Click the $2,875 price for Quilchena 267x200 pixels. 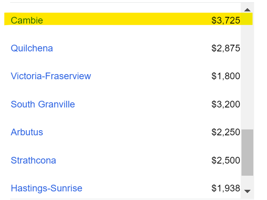pos(225,48)
